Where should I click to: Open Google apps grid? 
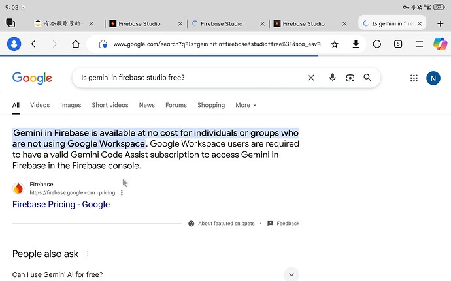point(414,78)
